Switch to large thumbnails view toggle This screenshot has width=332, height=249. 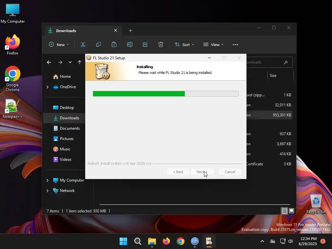tap(291, 211)
